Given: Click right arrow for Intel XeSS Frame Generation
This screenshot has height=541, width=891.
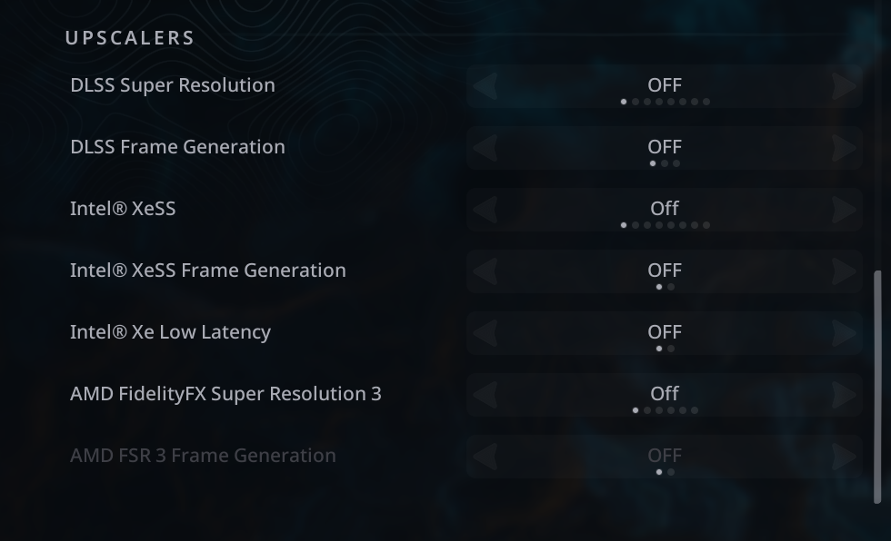Looking at the screenshot, I should pyautogui.click(x=844, y=271).
